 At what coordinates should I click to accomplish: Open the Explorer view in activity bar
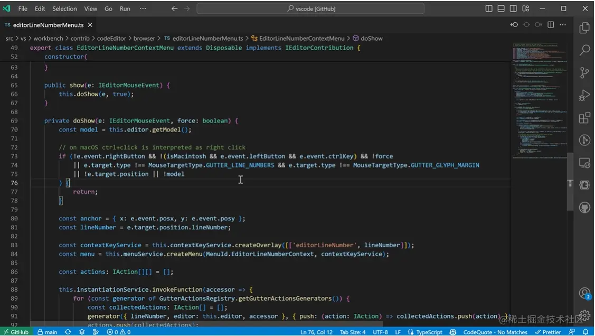click(584, 27)
